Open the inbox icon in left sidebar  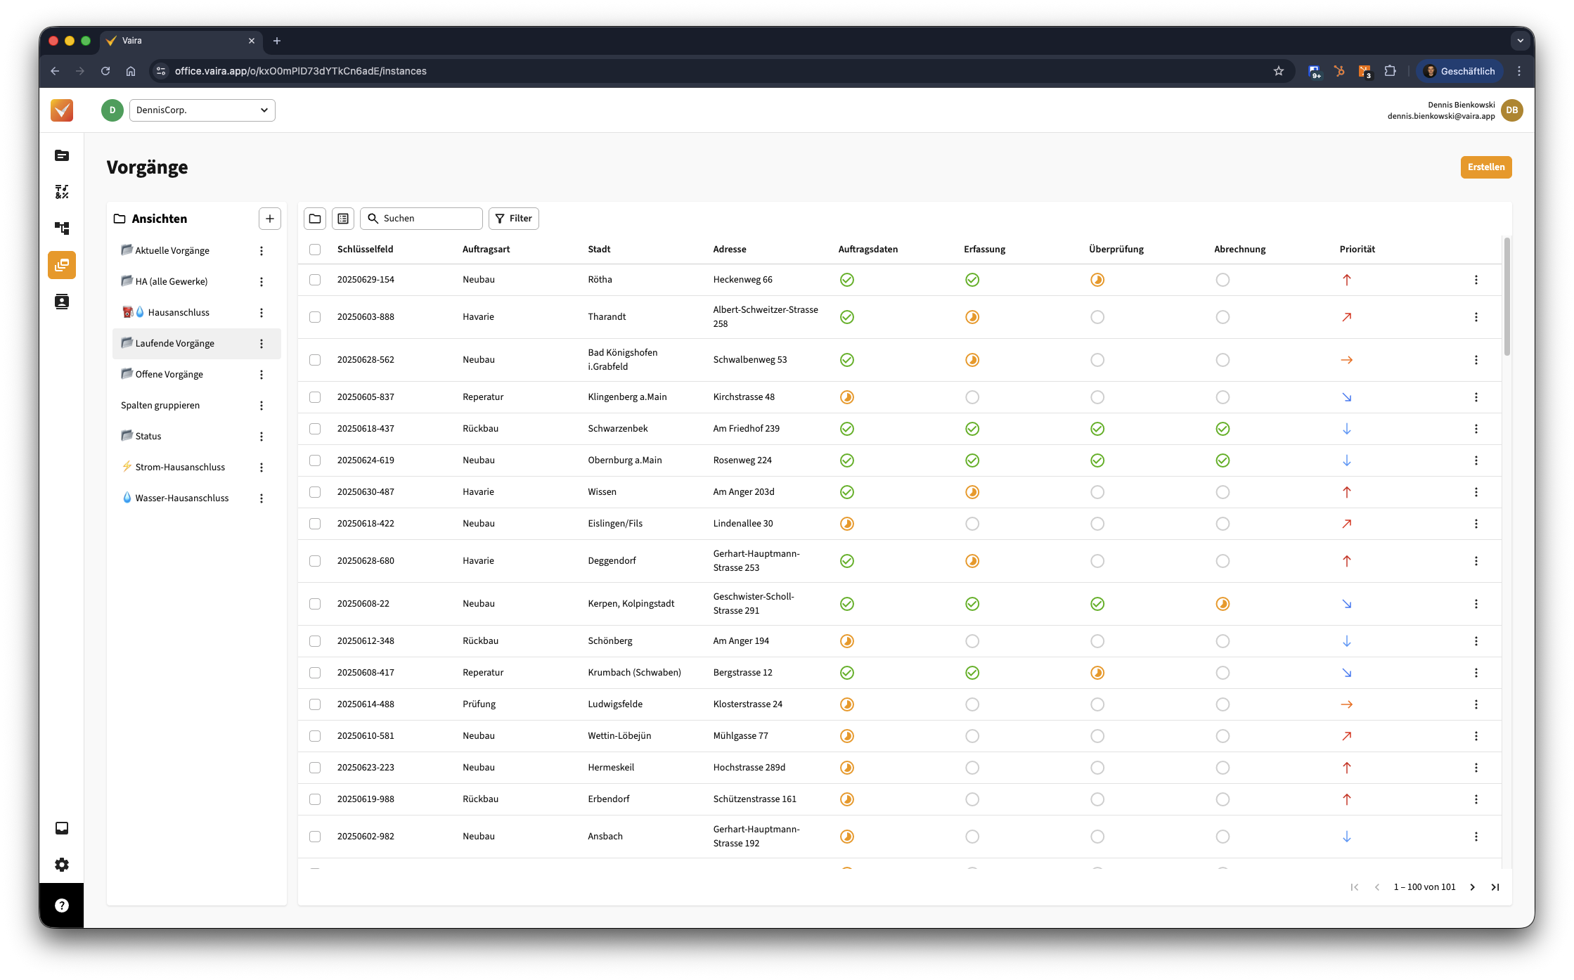pos(62,828)
